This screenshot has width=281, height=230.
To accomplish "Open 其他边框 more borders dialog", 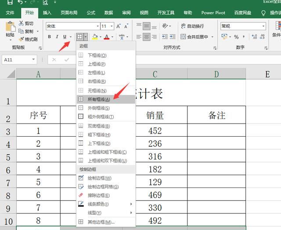I will [x=106, y=222].
